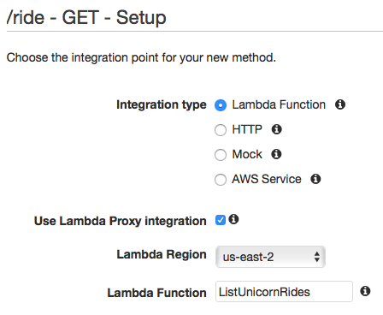Open the info icon next to Mock
Viewport: 383px width, 315px height.
pos(276,154)
